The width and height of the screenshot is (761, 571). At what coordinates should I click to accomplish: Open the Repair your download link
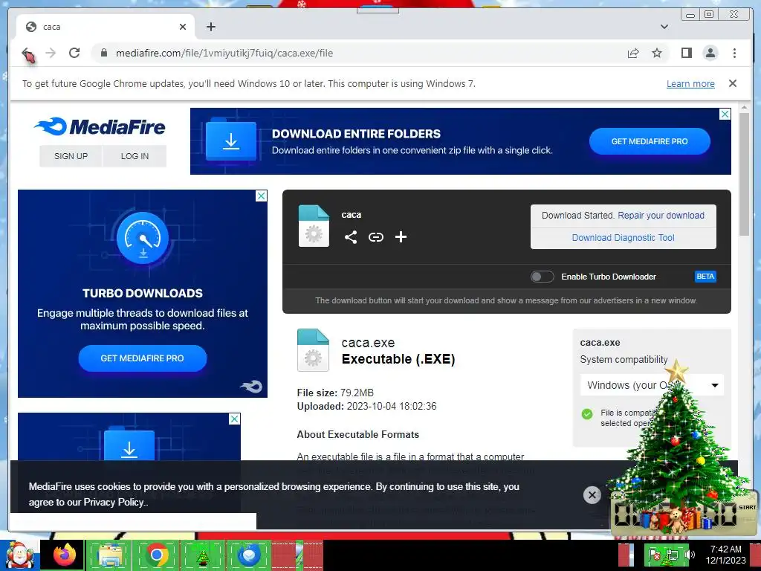pyautogui.click(x=661, y=216)
